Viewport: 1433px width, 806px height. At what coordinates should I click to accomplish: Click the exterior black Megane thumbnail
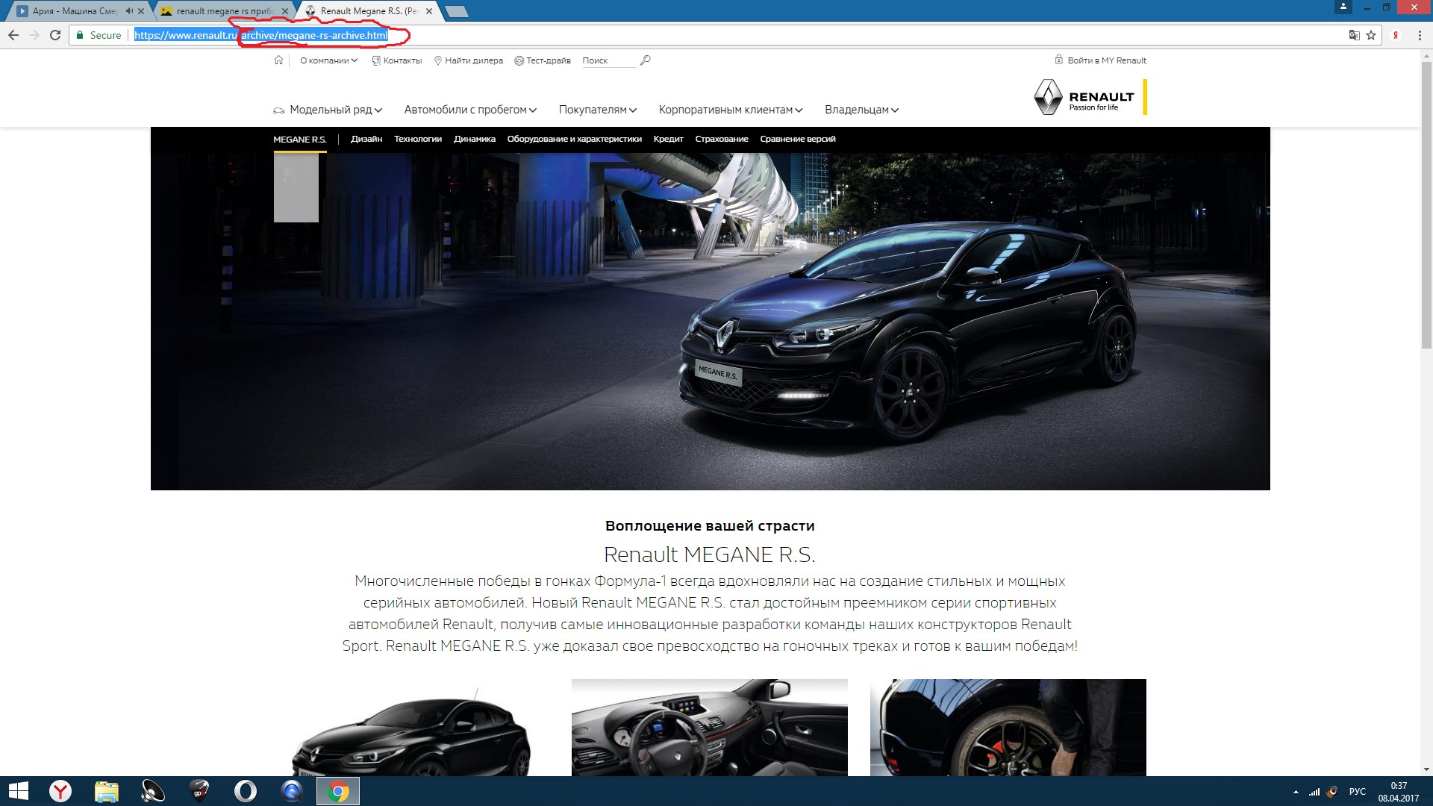pyautogui.click(x=411, y=728)
